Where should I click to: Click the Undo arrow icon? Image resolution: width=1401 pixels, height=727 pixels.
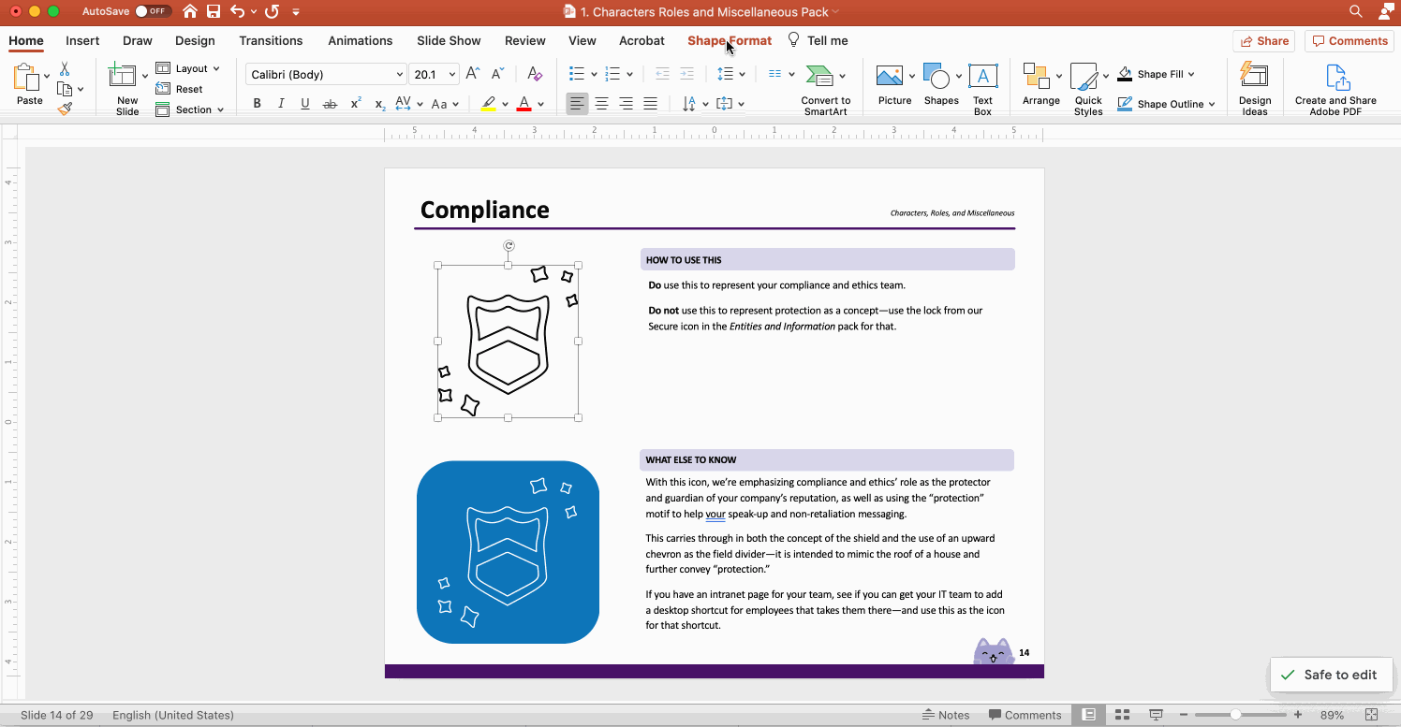click(237, 11)
